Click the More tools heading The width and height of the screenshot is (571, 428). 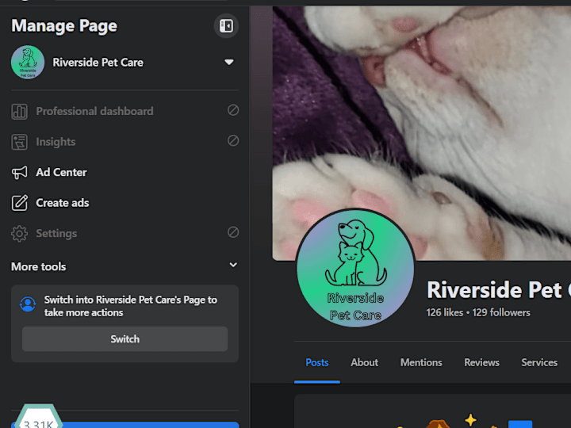coord(39,267)
